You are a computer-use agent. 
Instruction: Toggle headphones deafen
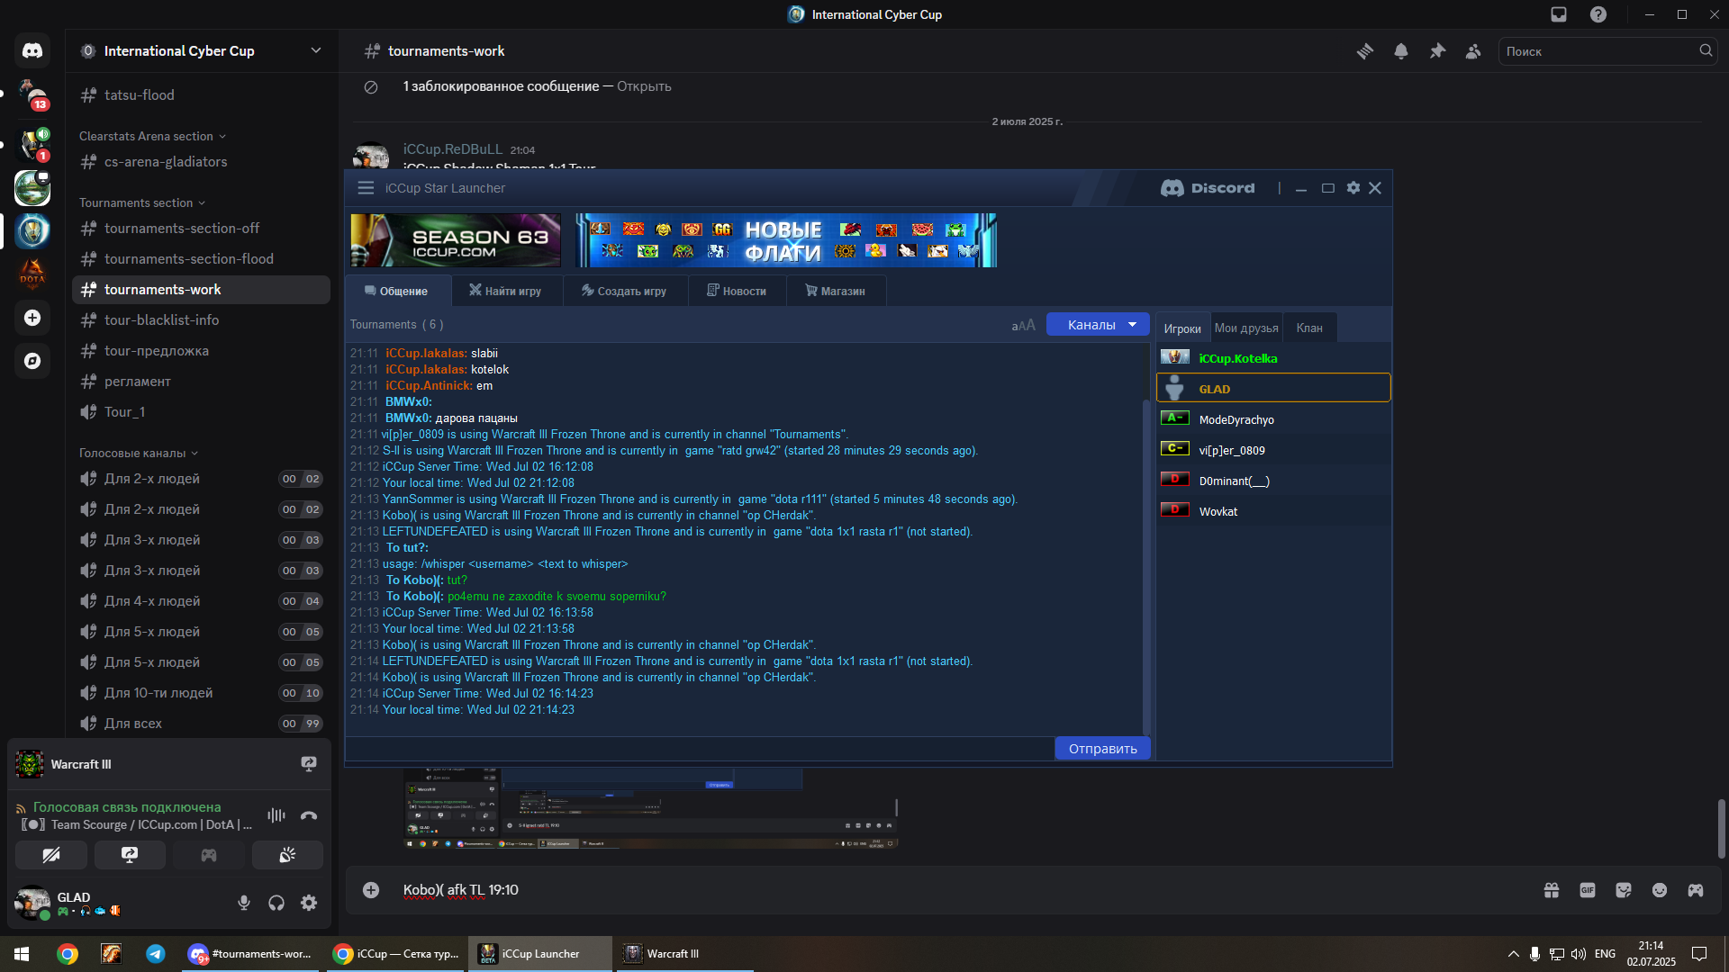(276, 903)
